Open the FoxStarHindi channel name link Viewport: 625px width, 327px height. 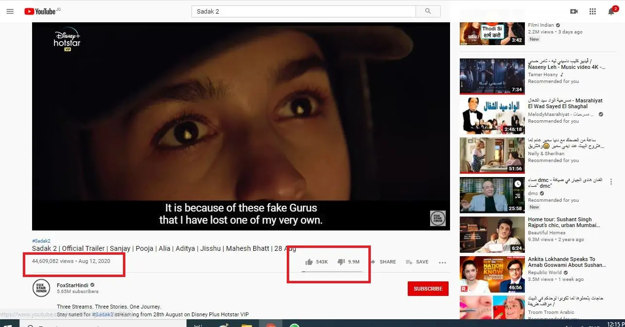(72, 285)
